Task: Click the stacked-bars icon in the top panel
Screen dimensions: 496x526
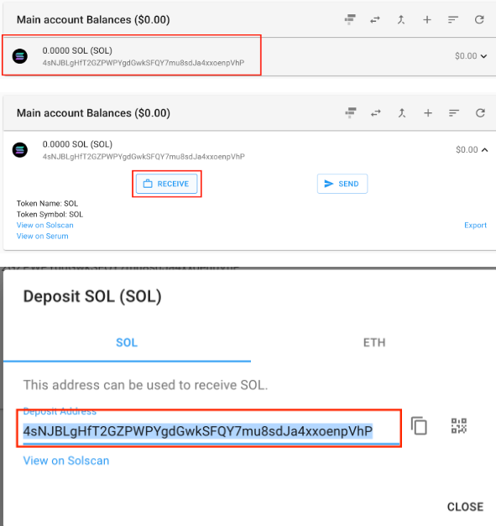Action: [350, 19]
